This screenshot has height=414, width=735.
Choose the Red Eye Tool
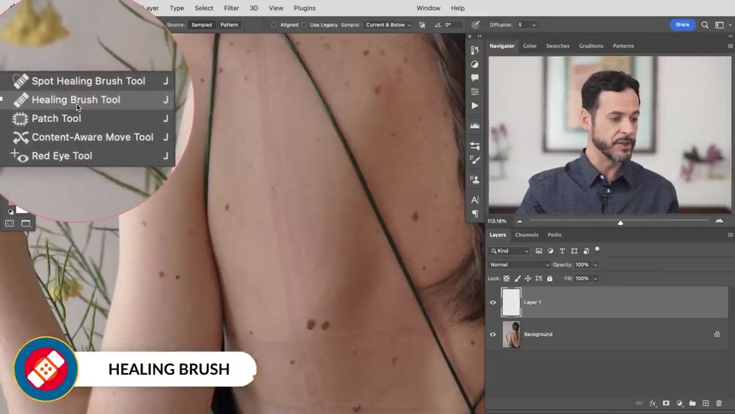tap(88, 156)
